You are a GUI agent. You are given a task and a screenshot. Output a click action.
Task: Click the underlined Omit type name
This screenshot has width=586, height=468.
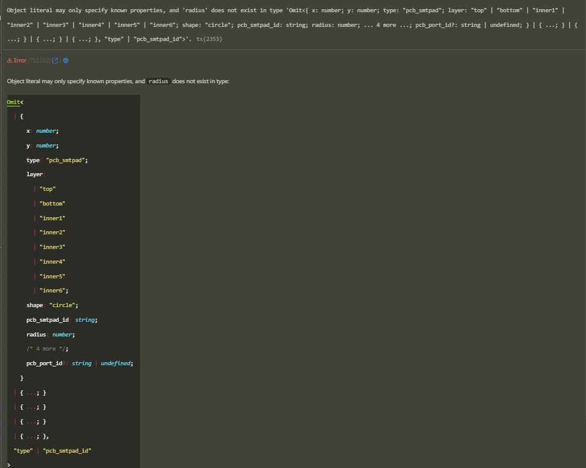13,102
